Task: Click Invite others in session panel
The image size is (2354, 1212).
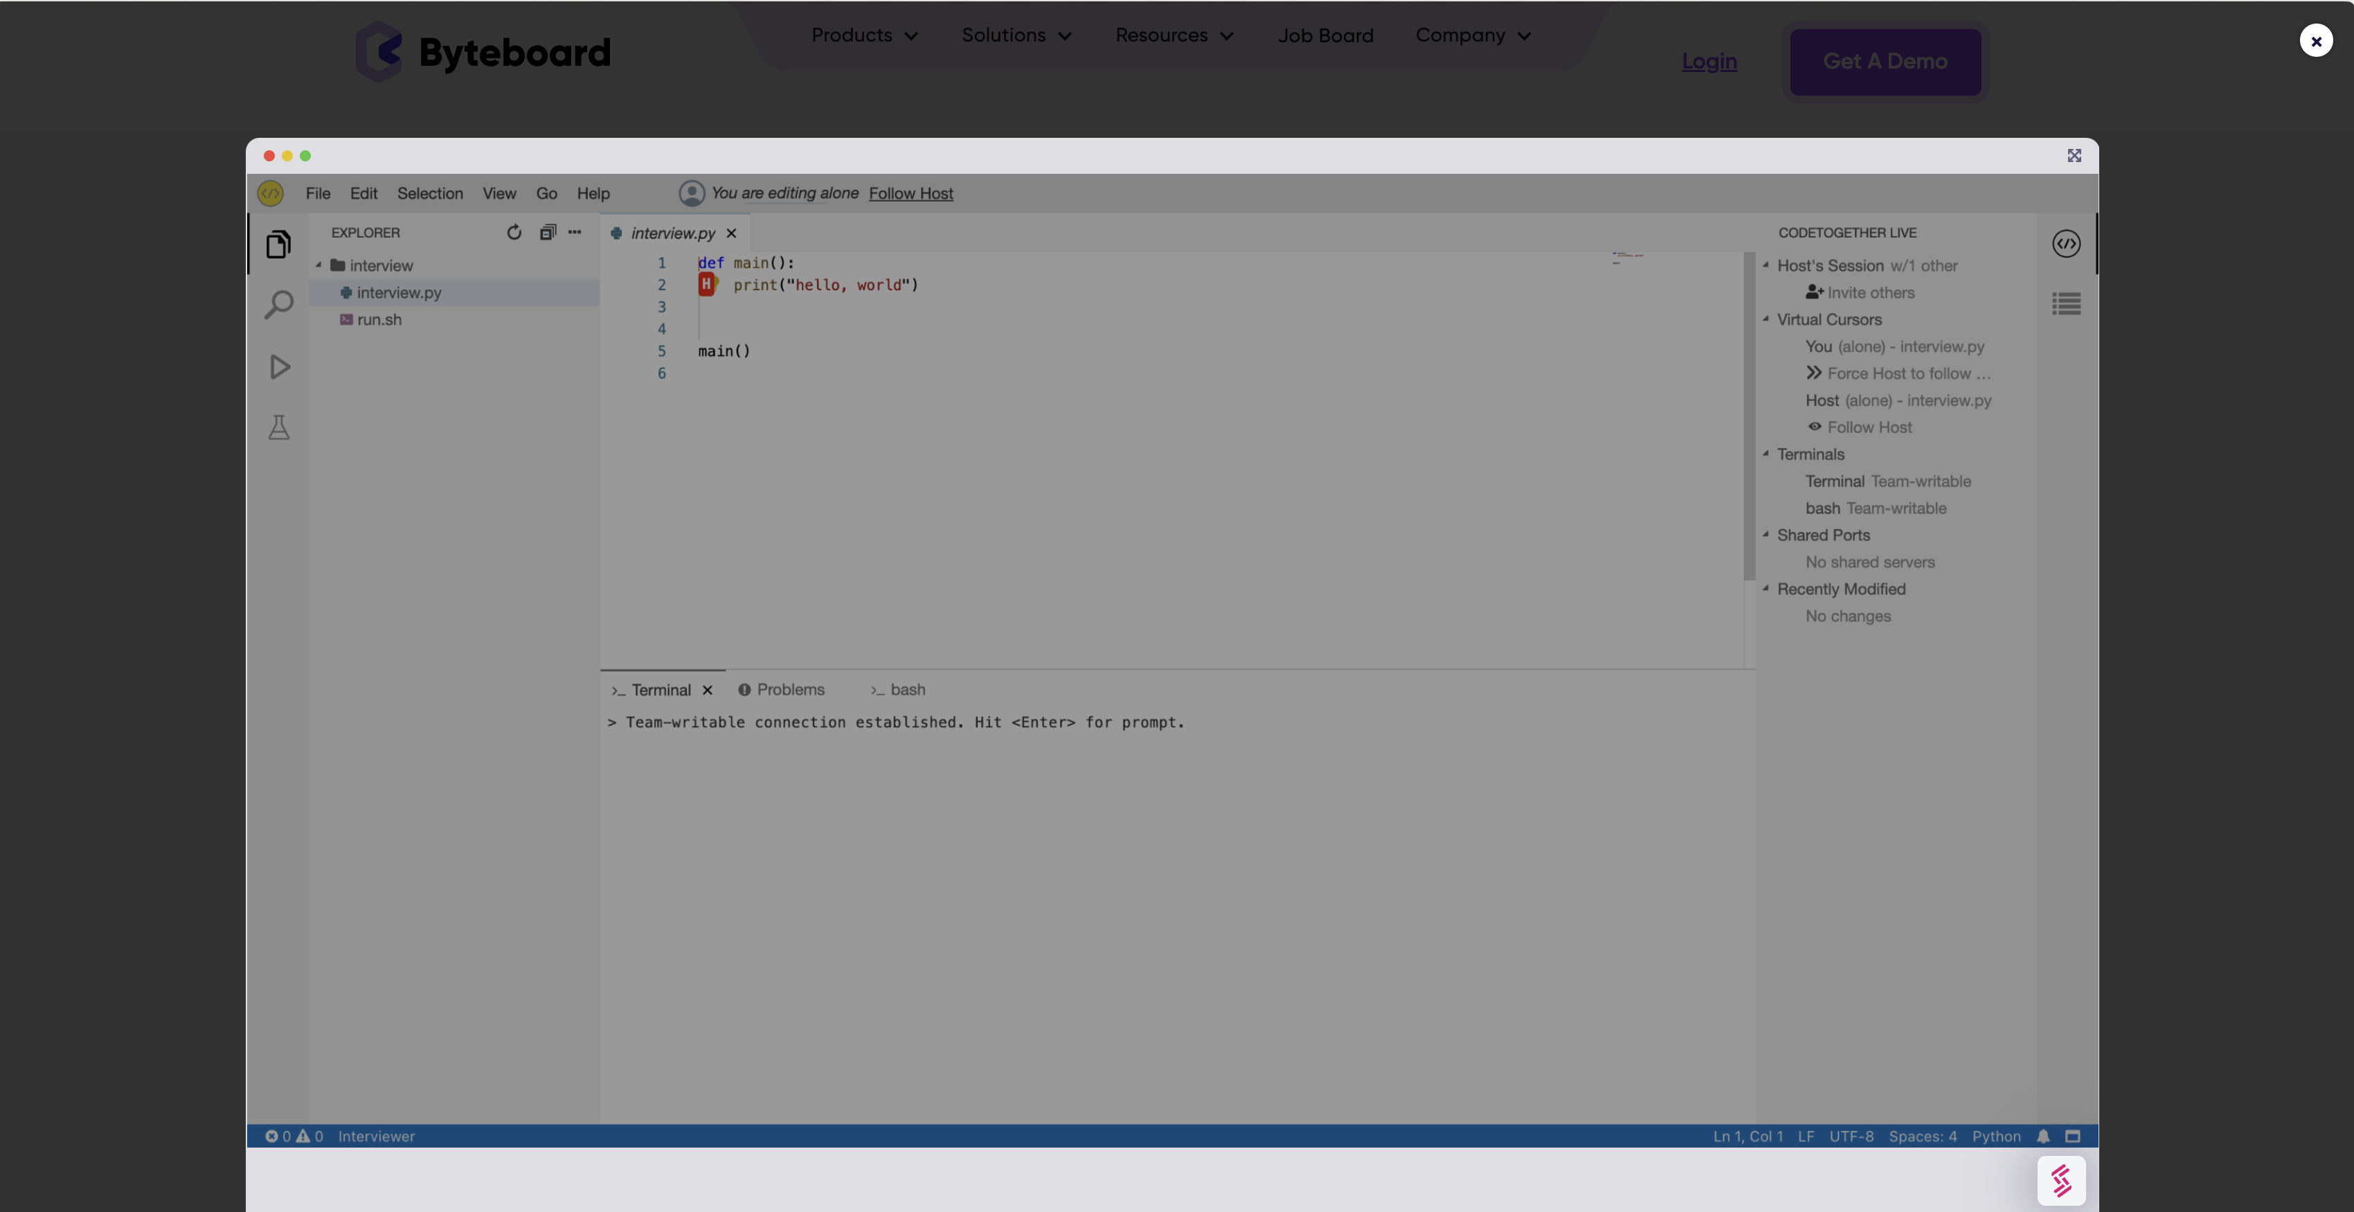Action: 1871,292
